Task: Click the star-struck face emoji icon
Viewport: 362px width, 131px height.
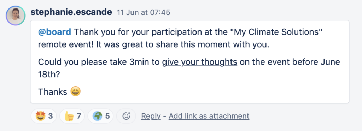Action: (40, 116)
